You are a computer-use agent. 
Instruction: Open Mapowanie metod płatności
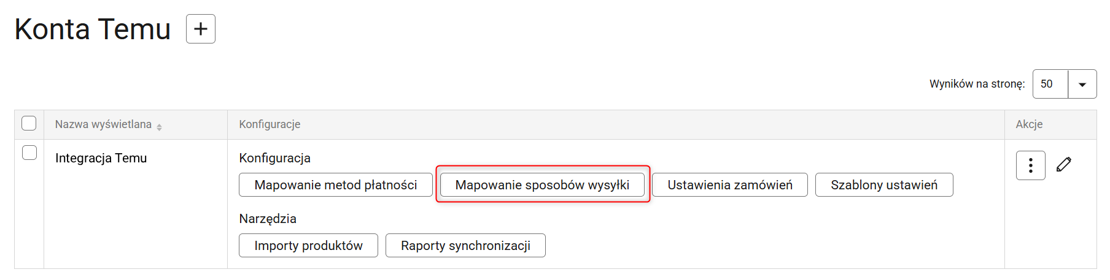pyautogui.click(x=336, y=185)
